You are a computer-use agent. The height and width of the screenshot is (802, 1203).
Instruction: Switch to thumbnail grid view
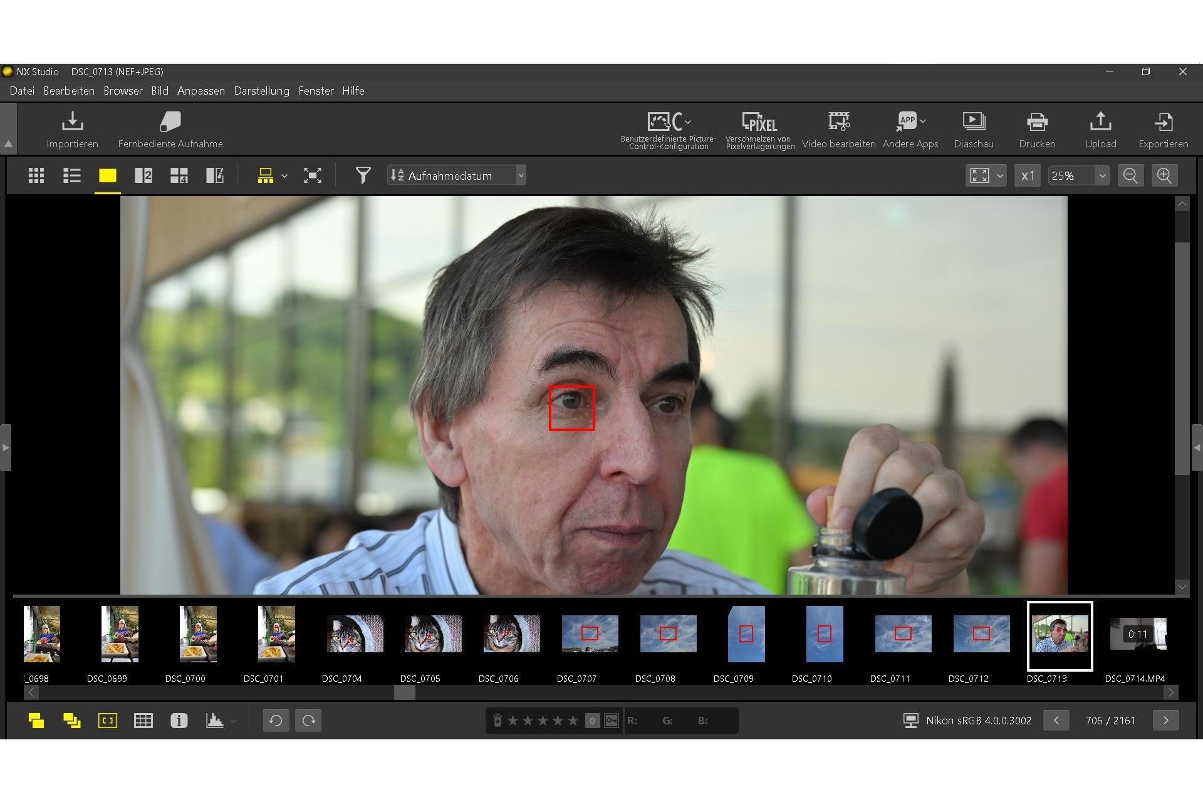pos(36,175)
